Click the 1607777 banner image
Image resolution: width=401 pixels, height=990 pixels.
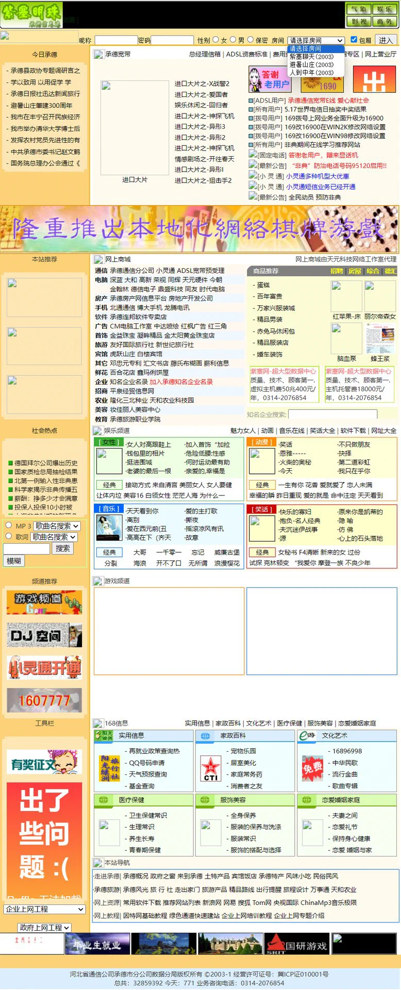point(44,700)
